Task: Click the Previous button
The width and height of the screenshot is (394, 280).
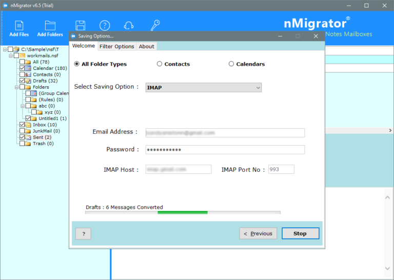Action: [258, 233]
